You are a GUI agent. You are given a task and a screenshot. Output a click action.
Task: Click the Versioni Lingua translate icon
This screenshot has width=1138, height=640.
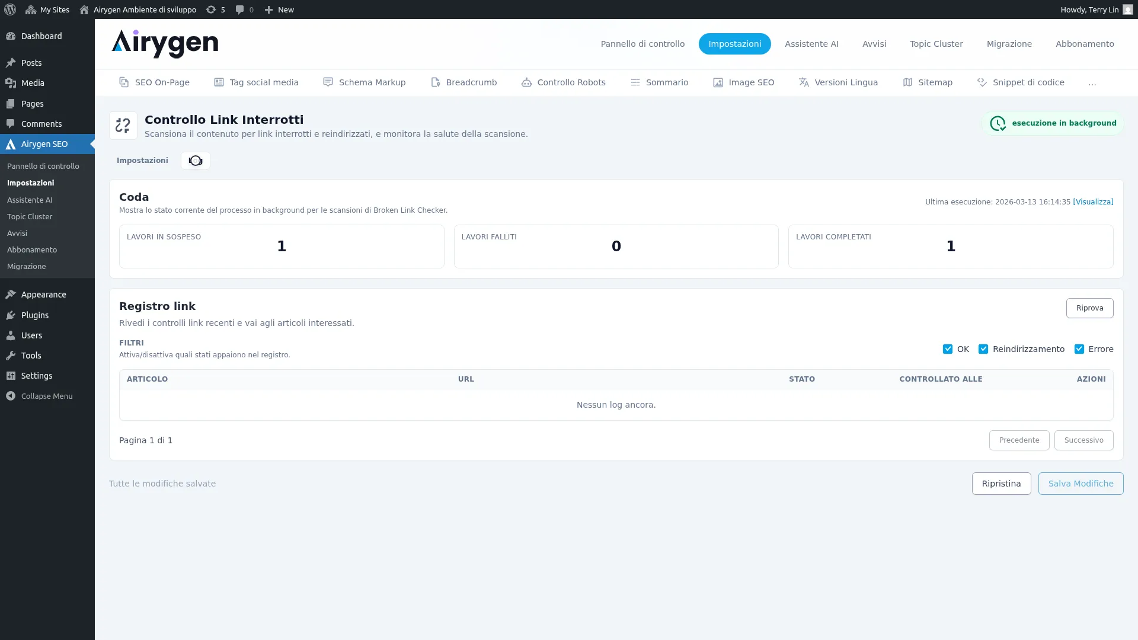coord(804,82)
